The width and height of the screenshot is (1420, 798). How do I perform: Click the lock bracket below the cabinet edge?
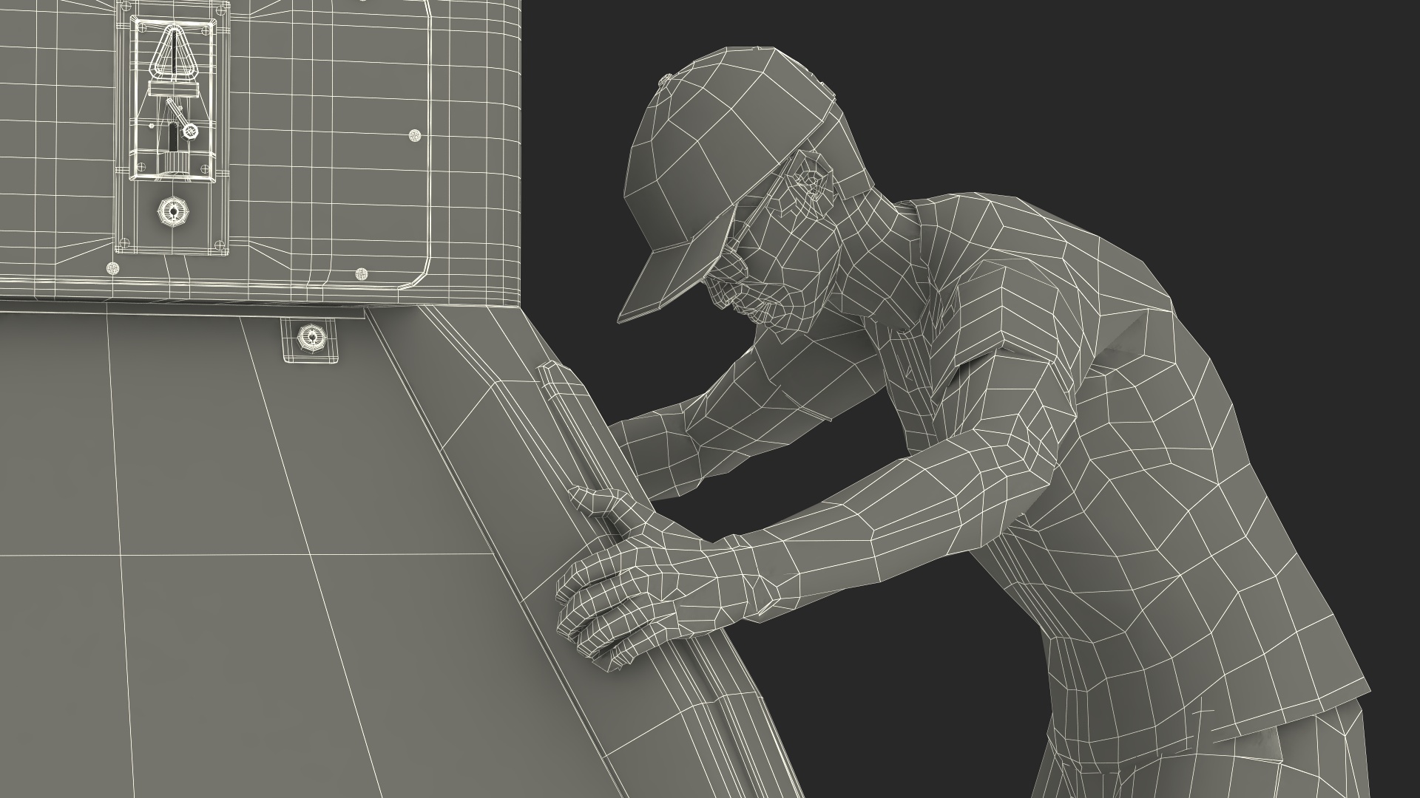coord(311,340)
